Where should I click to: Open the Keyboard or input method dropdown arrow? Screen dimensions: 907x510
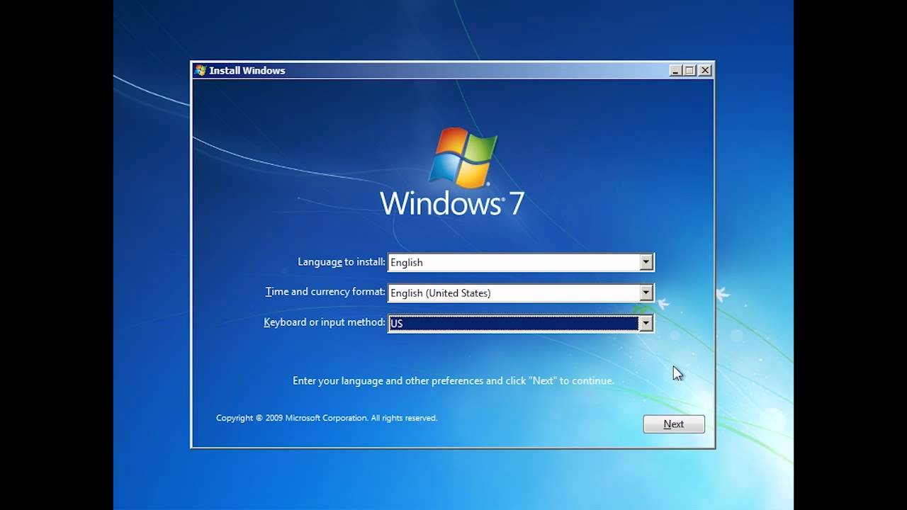646,324
